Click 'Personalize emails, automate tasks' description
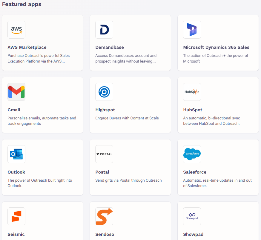The image size is (261, 240). point(42,121)
